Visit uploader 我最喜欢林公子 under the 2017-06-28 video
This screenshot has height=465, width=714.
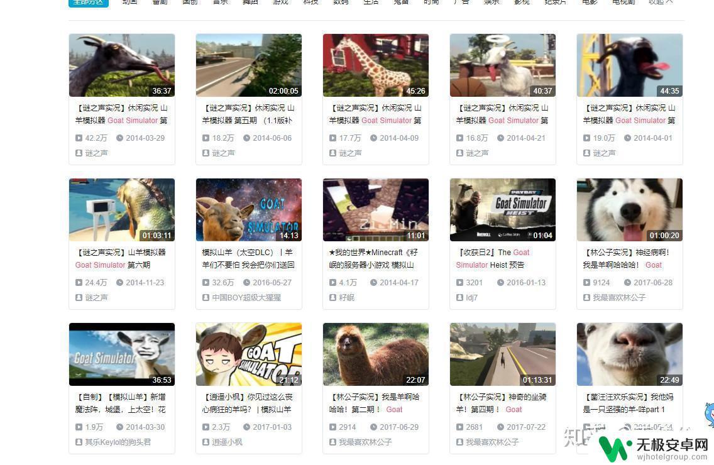(619, 298)
